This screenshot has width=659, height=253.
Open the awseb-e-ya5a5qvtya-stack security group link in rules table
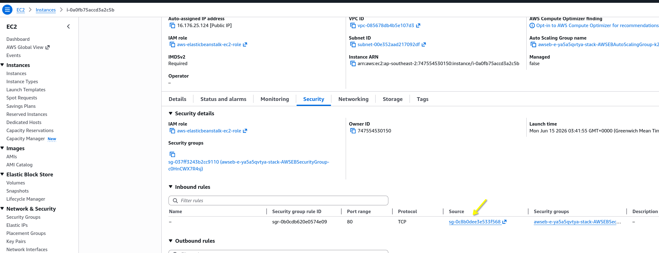[577, 222]
